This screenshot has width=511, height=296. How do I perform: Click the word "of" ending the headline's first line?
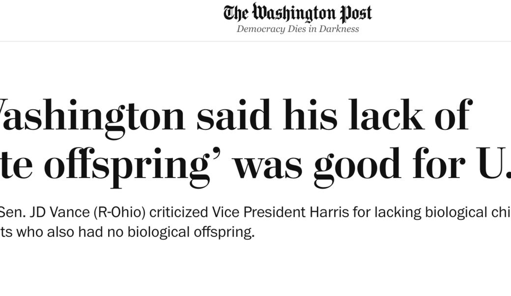click(453, 116)
